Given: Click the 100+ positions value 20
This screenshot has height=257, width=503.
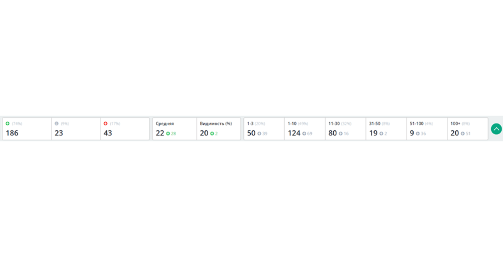Looking at the screenshot, I should point(455,133).
